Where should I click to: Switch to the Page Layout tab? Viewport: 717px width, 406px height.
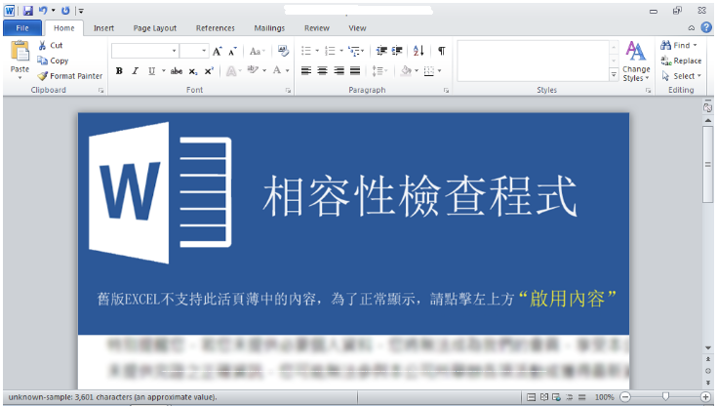[x=154, y=28]
